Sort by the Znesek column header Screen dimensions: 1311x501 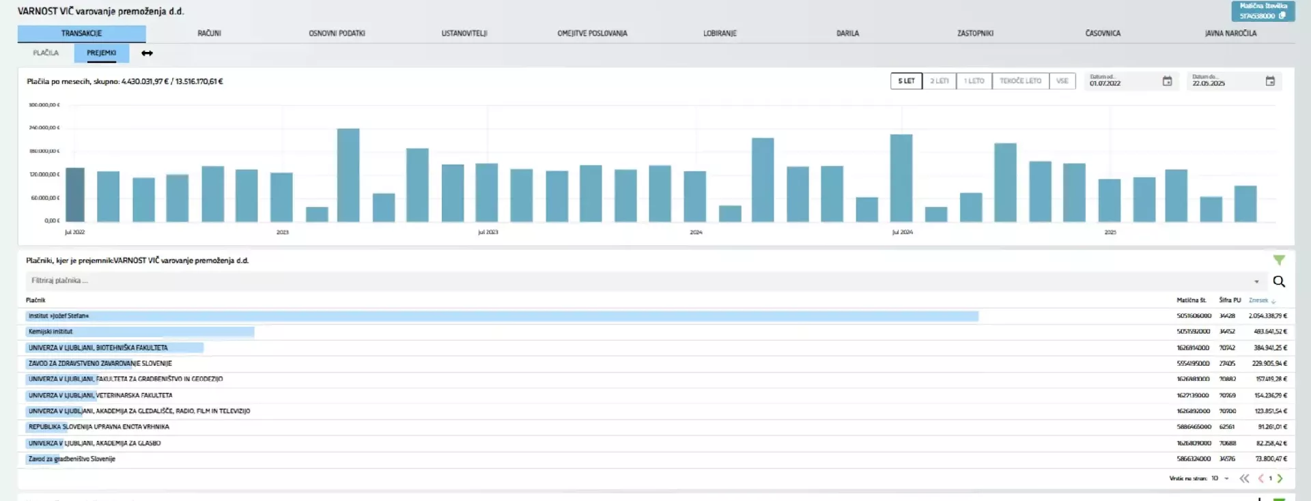tap(1258, 300)
